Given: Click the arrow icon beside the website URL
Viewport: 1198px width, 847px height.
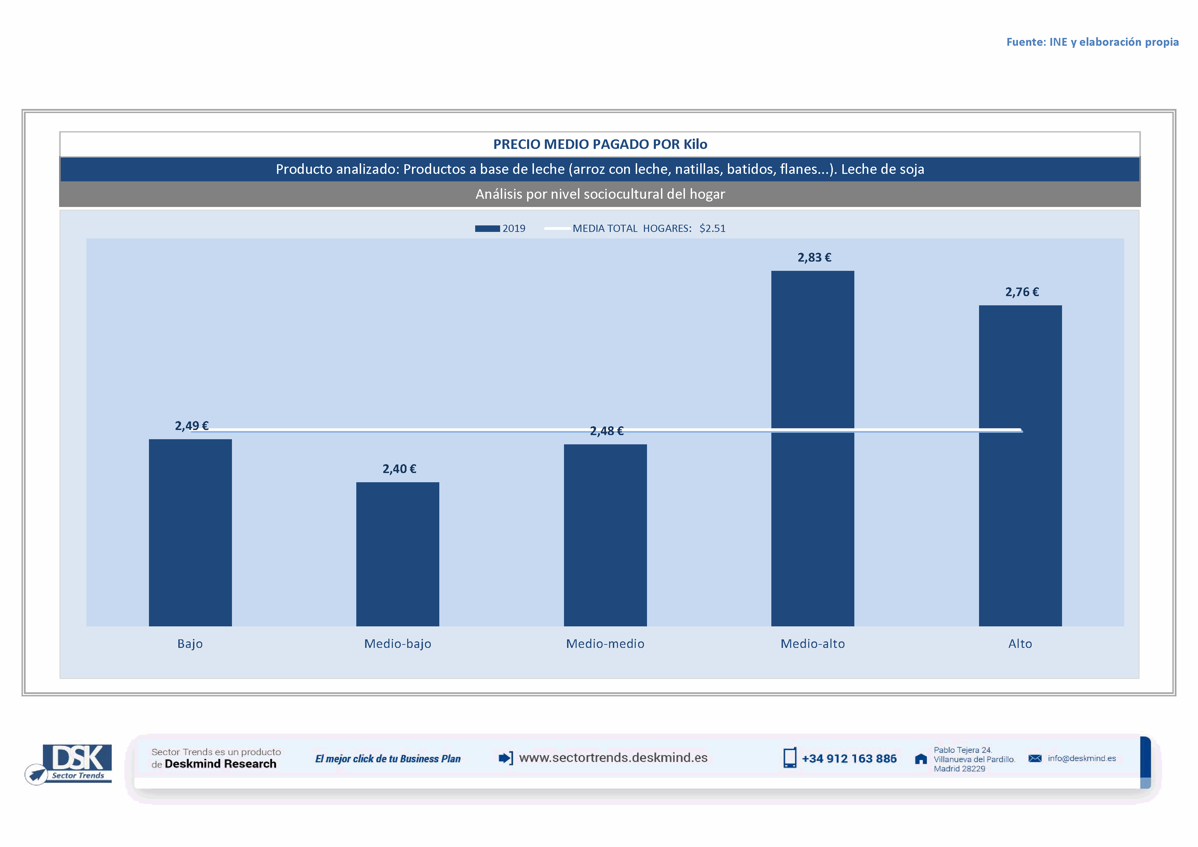Looking at the screenshot, I should (506, 758).
